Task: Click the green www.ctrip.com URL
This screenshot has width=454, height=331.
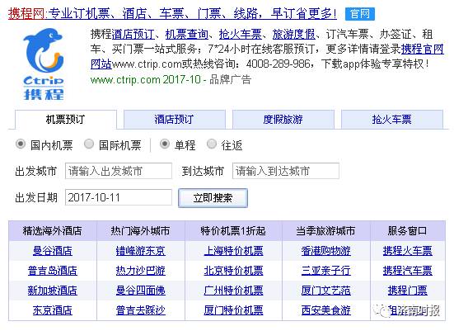Action: point(125,79)
